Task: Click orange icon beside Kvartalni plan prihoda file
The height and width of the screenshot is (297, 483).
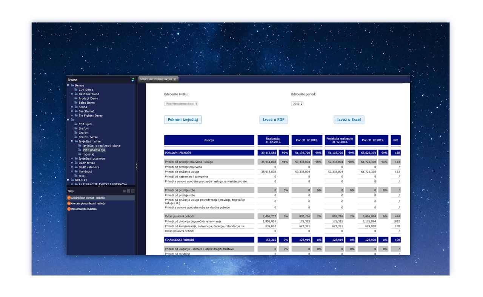Action: pos(69,203)
